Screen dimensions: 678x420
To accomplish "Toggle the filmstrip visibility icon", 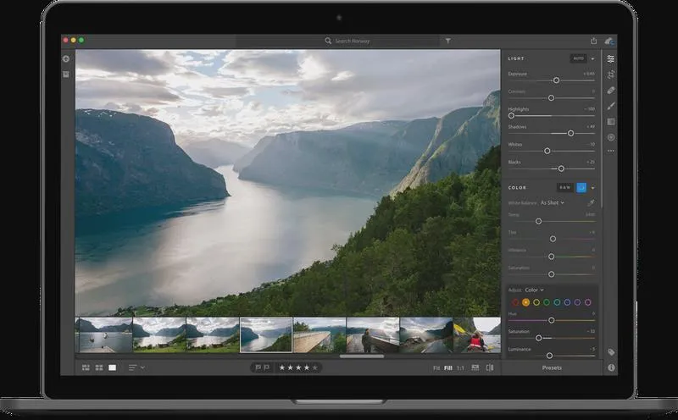I will click(x=475, y=367).
